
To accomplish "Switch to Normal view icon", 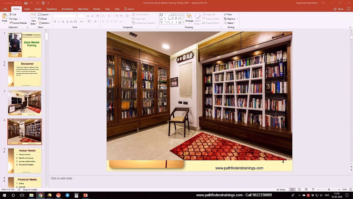I will coord(292,190).
